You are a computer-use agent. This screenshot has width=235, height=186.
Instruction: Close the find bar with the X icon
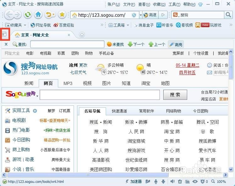6,44
